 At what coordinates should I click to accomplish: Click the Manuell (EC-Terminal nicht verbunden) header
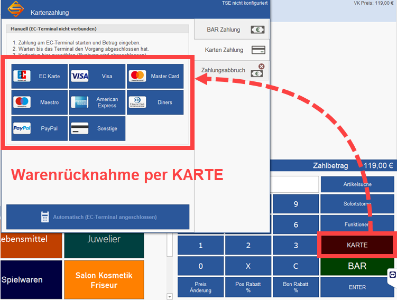(54, 29)
